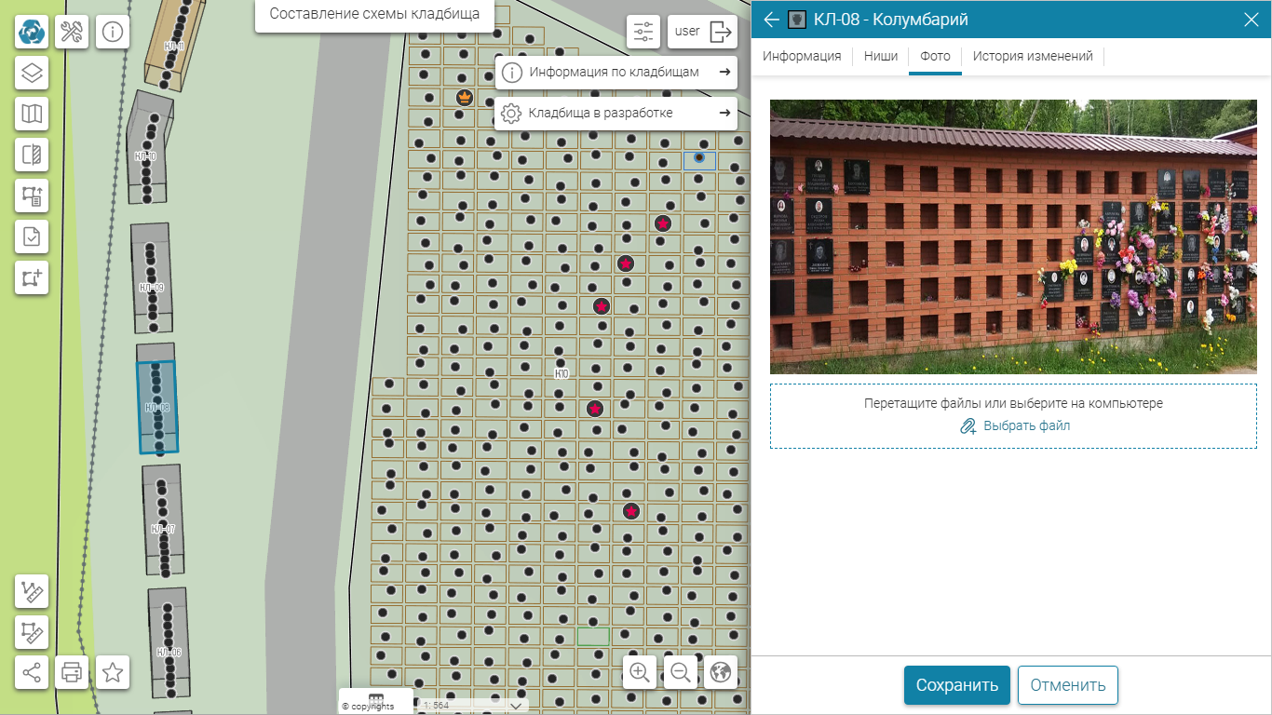Click the print icon
Viewport: 1272px width, 715px height.
click(72, 671)
